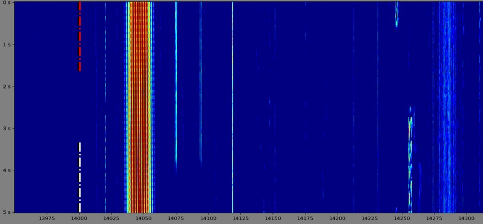Screen dimensions: 483x224
Task: Click the white dash-dot marker at 14000
Action: point(79,177)
